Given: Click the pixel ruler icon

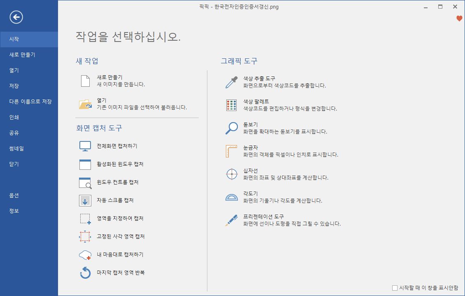Looking at the screenshot, I should pos(231,151).
